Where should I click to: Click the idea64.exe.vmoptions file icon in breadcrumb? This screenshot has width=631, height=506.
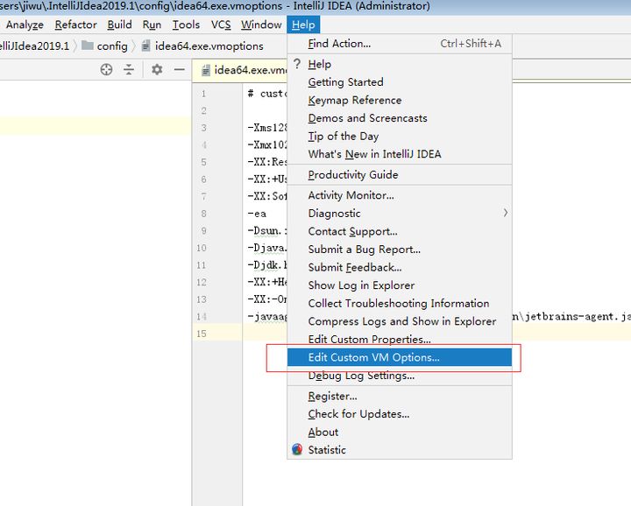[145, 46]
